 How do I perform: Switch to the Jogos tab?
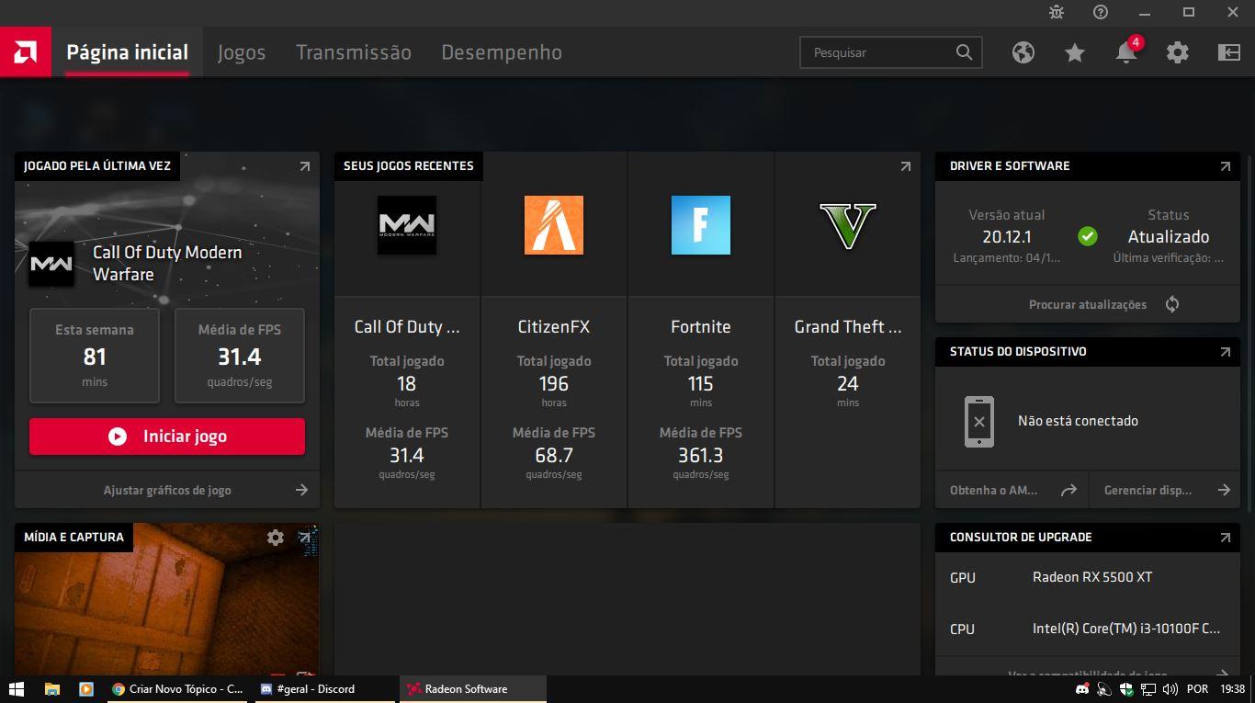pos(242,52)
